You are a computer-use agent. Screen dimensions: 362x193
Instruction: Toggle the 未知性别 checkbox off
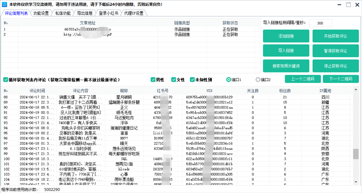(x=192, y=80)
